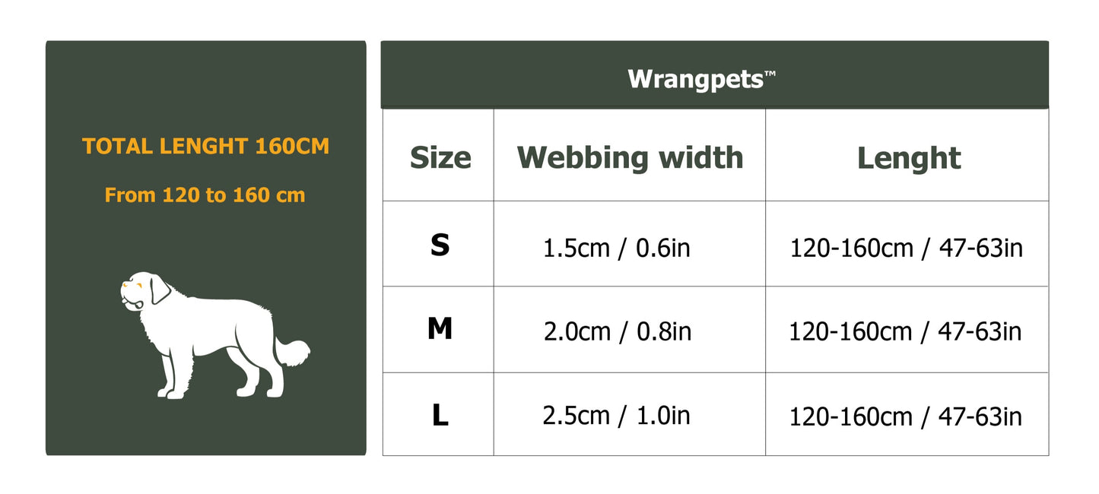Select the Size column header
This screenshot has width=1099, height=494.
click(440, 158)
